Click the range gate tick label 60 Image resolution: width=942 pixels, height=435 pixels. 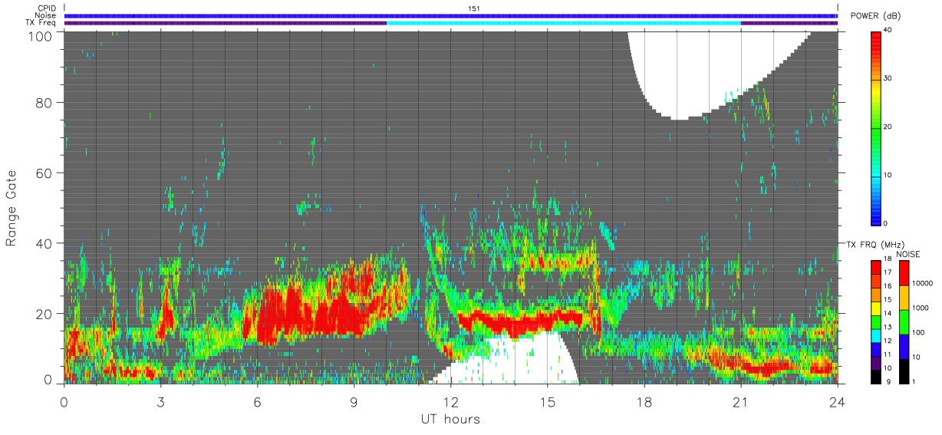[x=44, y=173]
